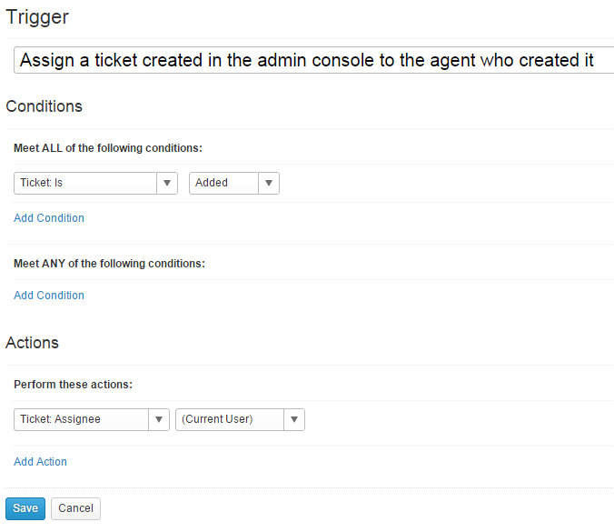Open the "Ticket: Is" condition dropdown

pyautogui.click(x=86, y=183)
